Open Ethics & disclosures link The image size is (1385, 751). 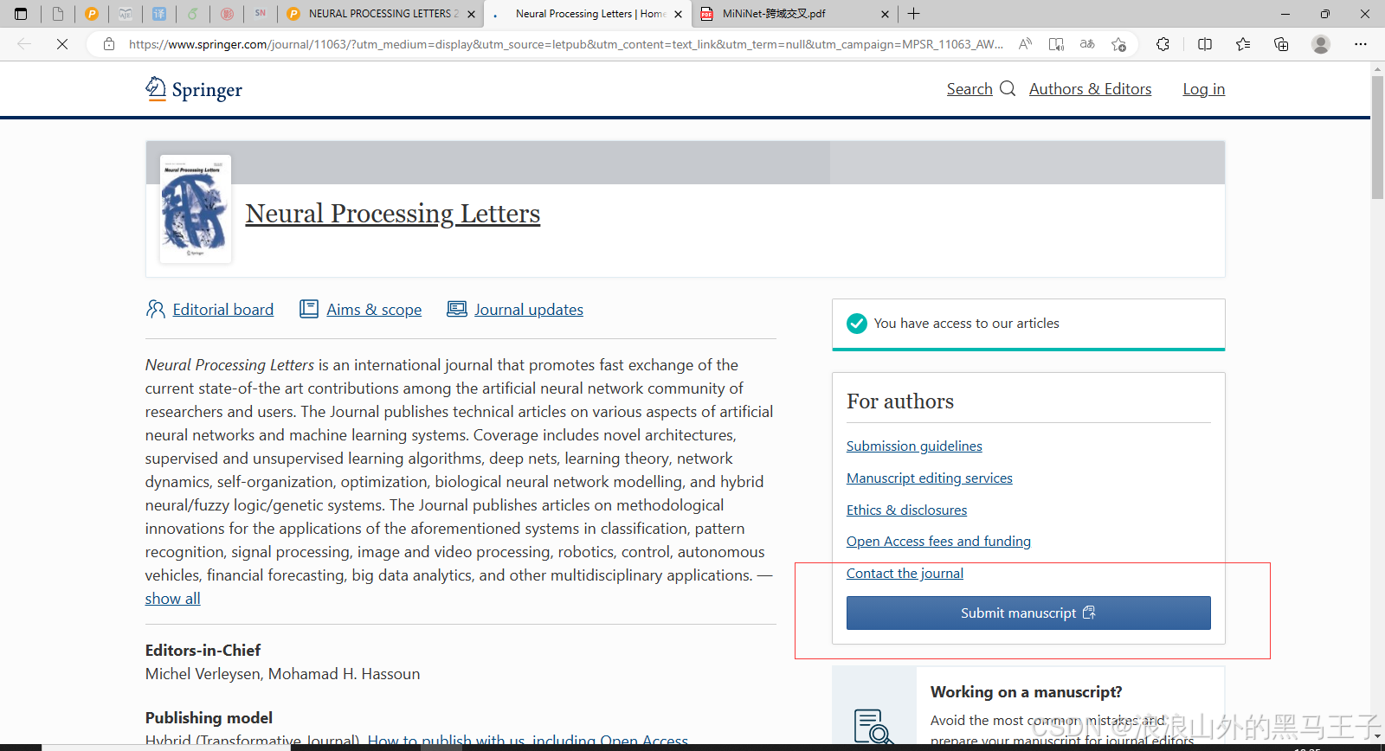906,510
